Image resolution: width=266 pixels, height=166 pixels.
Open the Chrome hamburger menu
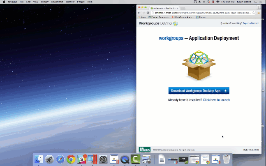[259, 13]
